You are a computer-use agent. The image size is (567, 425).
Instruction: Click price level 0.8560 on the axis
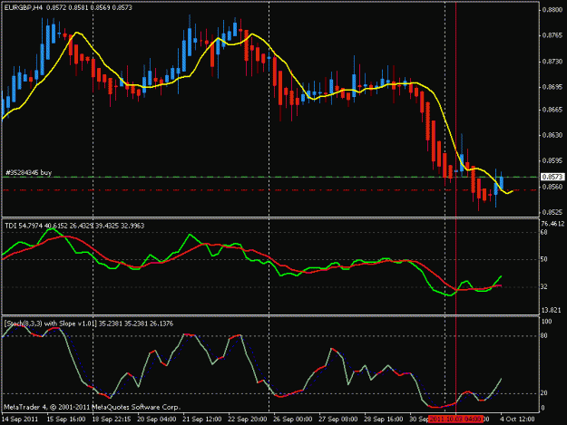click(552, 187)
